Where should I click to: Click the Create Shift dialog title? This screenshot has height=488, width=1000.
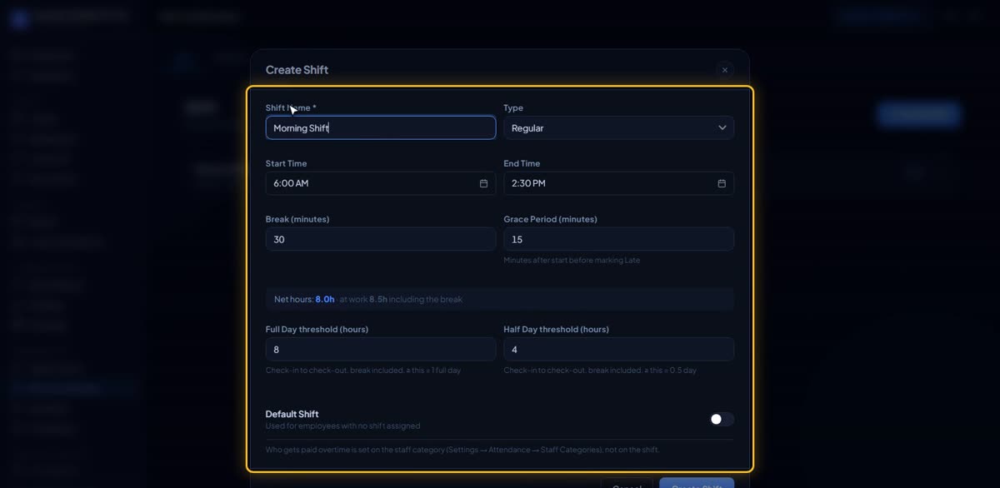(297, 70)
